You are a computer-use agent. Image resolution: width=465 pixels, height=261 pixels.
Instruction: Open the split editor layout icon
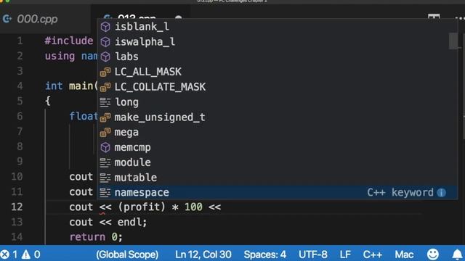[434, 17]
